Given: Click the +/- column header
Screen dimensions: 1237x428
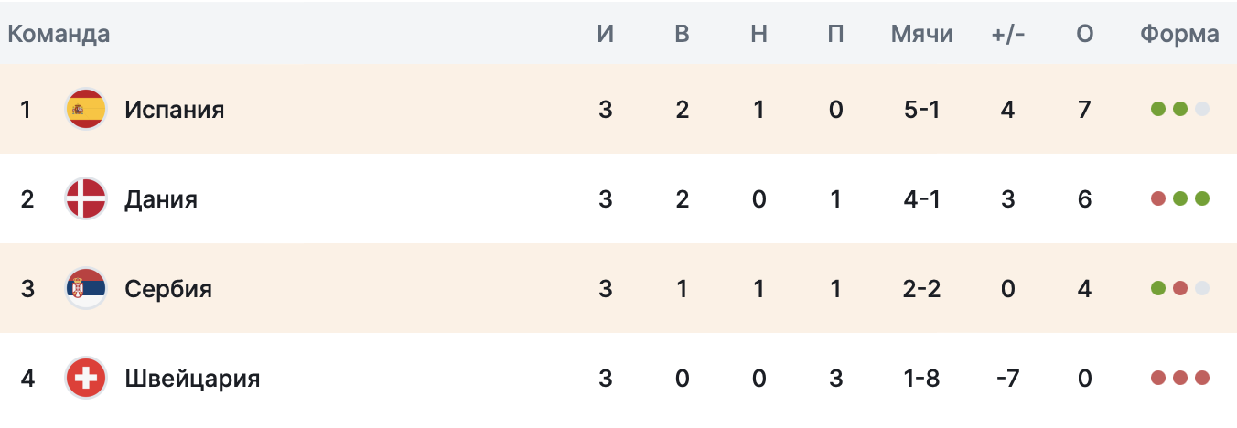Looking at the screenshot, I should [1008, 35].
